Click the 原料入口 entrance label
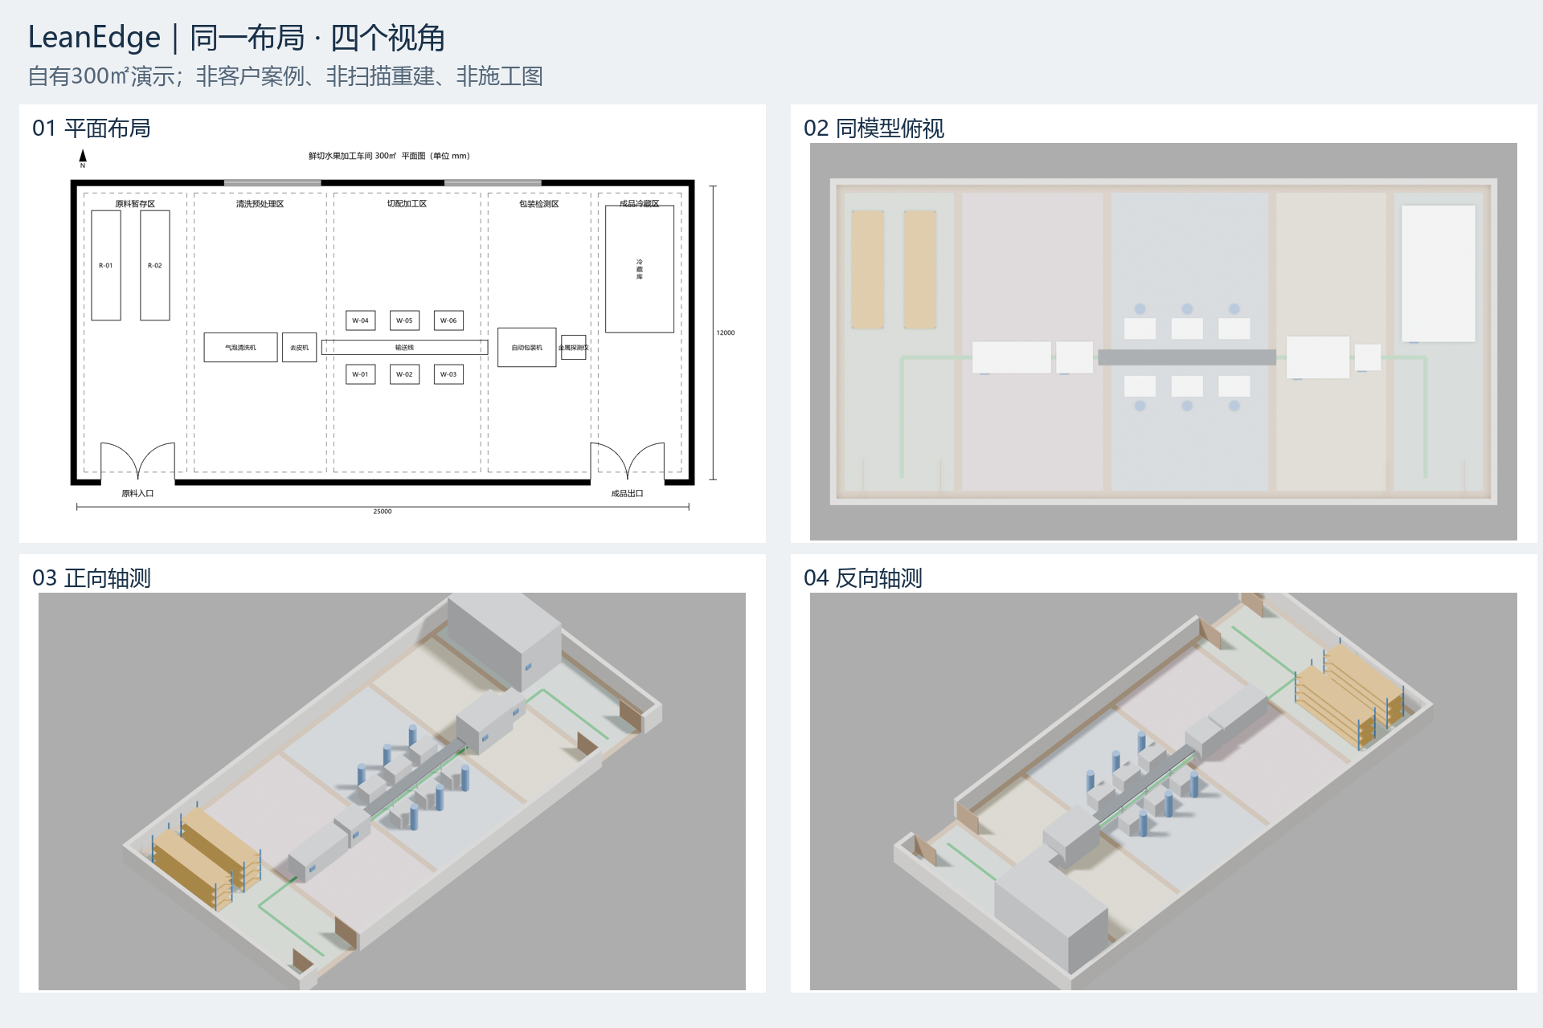 pos(137,493)
